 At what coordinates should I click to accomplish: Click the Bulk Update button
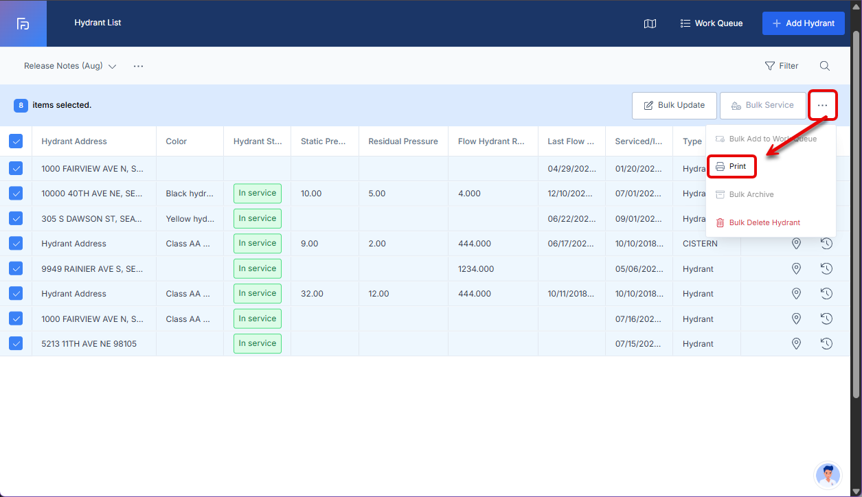(x=674, y=106)
